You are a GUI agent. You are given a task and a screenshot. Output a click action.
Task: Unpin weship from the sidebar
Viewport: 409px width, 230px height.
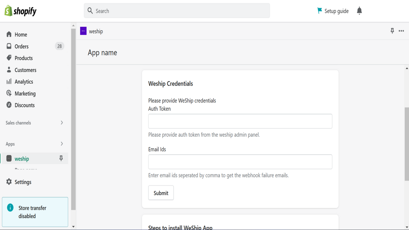(61, 158)
